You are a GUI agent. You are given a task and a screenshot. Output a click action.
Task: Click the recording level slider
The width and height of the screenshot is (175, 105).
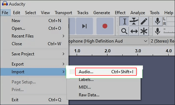169,31
